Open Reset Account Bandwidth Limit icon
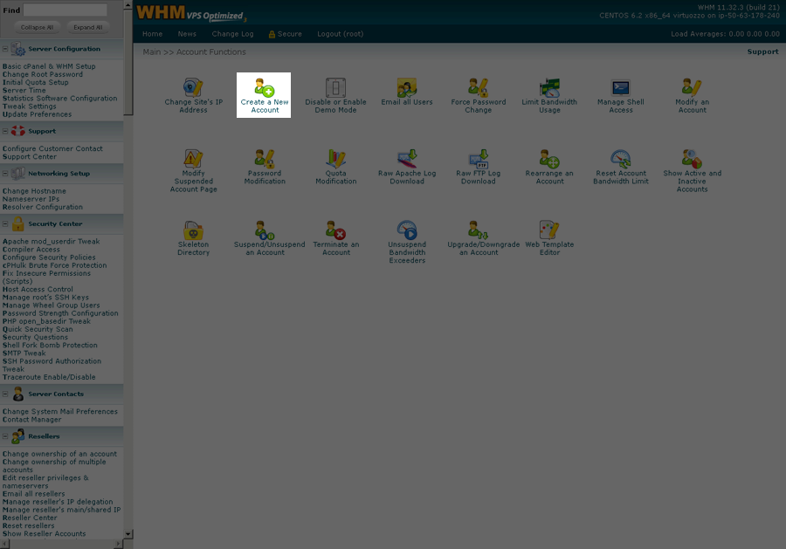 pos(621,159)
